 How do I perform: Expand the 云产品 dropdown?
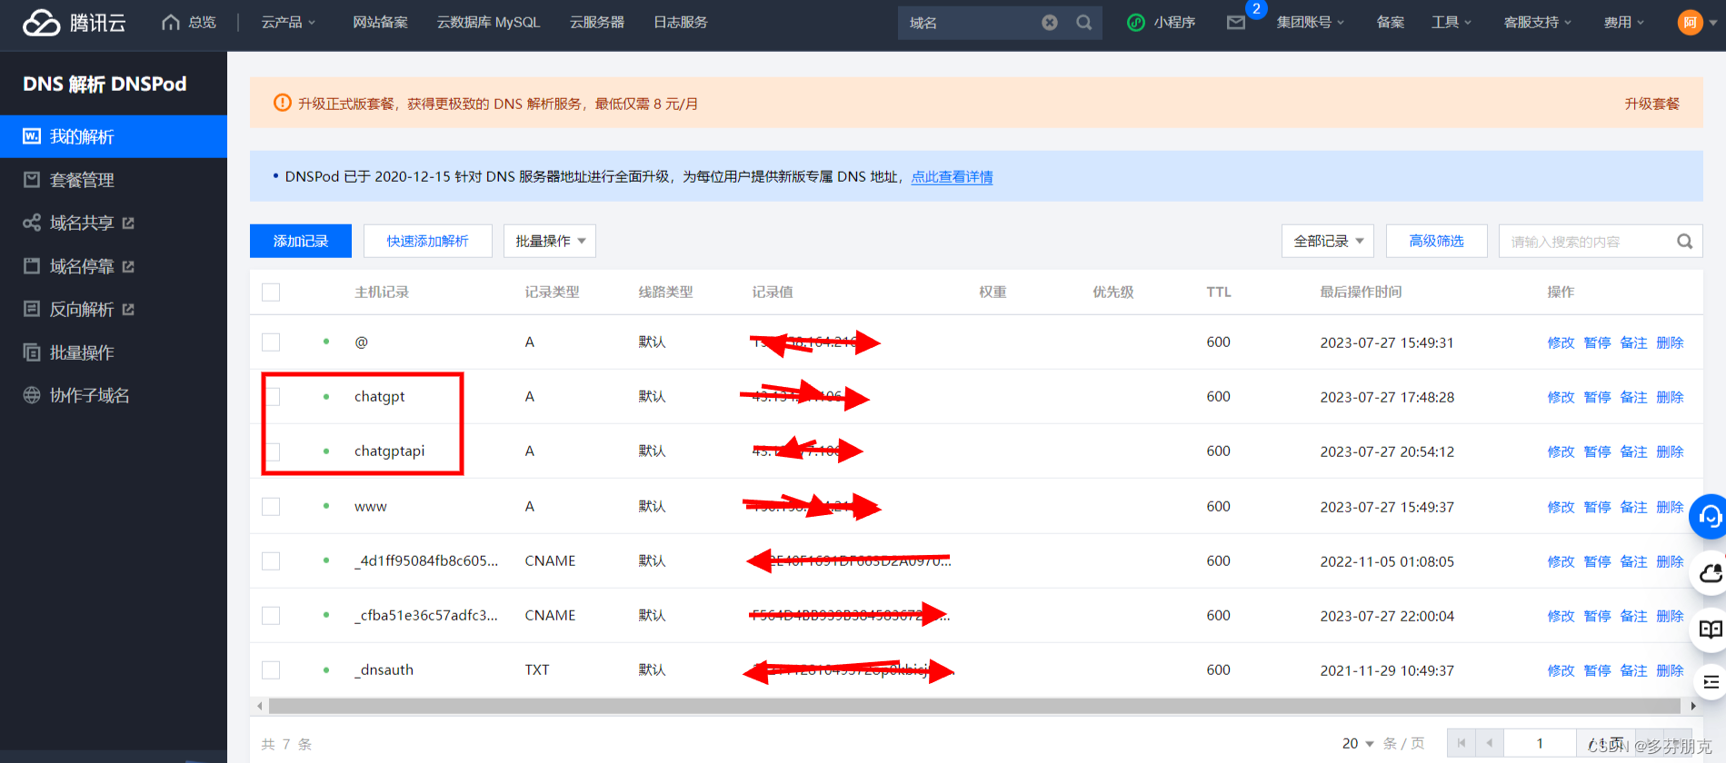[288, 23]
